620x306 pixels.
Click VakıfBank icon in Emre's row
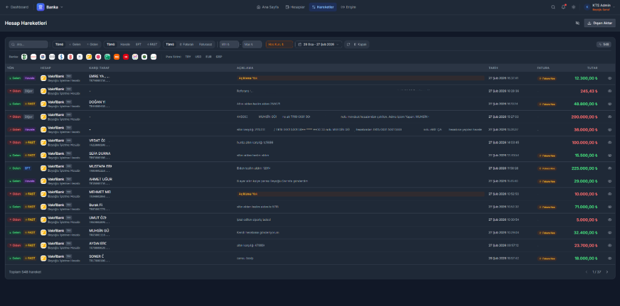coord(44,78)
